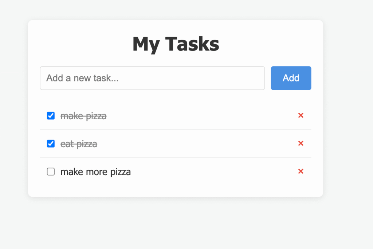Viewport: 373px width, 249px height.
Task: Untick the "eat pizza" checkbox
Action: click(51, 144)
